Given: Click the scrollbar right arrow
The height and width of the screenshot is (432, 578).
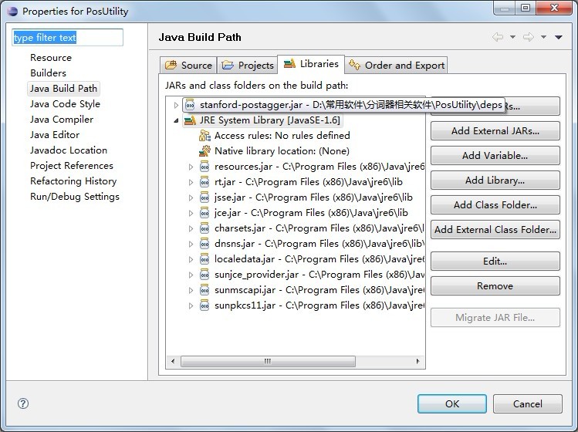Looking at the screenshot, I should tap(417, 361).
